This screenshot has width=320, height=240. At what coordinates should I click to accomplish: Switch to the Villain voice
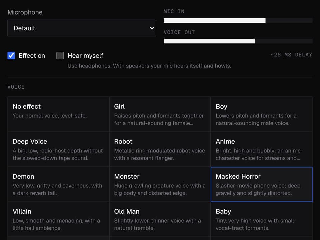click(58, 219)
